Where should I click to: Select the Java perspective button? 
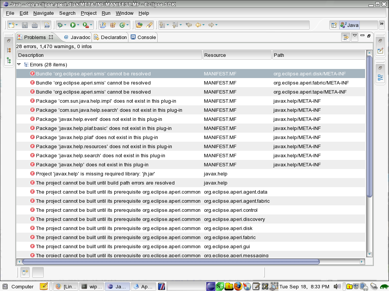[x=349, y=25]
